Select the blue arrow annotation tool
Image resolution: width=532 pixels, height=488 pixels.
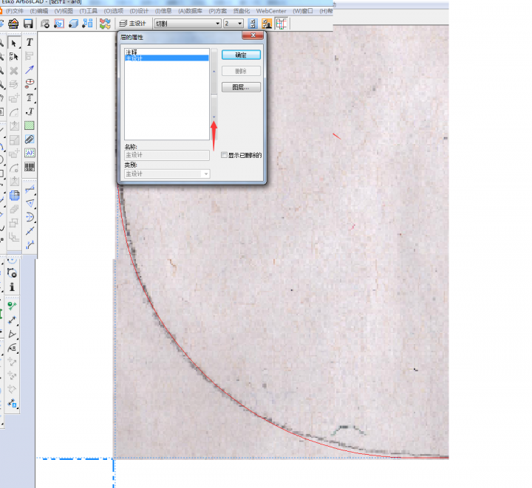30,69
